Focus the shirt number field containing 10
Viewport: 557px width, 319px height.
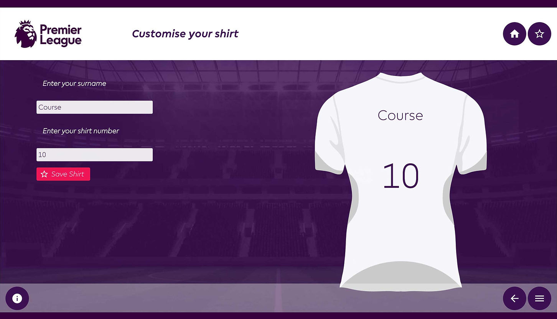(x=94, y=155)
